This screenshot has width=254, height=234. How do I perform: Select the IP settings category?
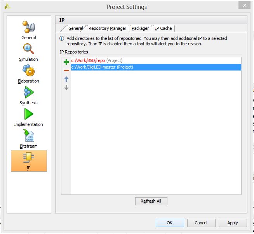(x=29, y=161)
